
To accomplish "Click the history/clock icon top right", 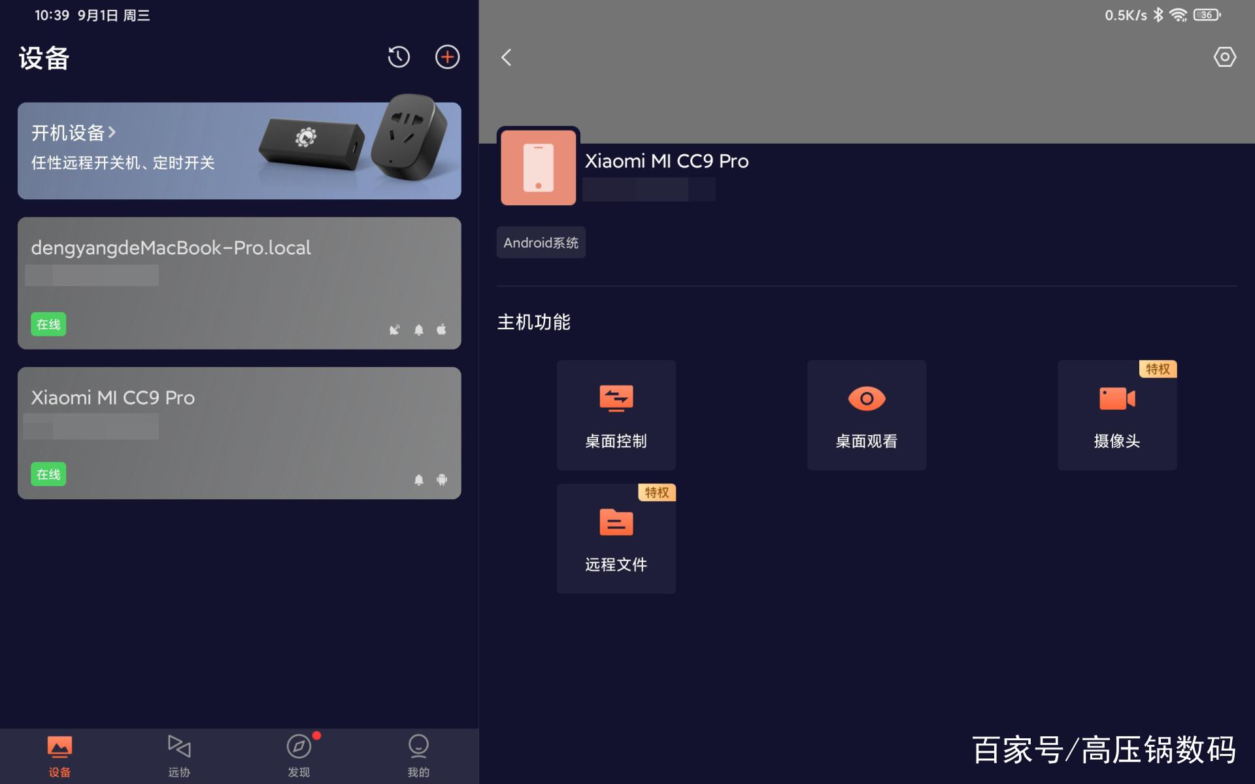I will [397, 56].
